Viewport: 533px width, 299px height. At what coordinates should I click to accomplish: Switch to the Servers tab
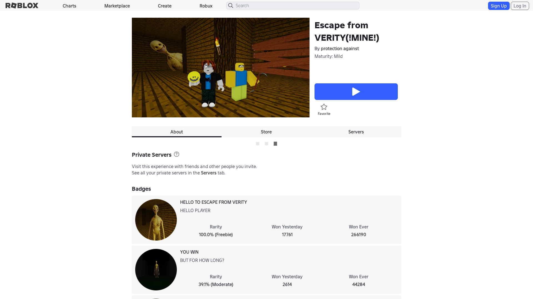tap(356, 132)
